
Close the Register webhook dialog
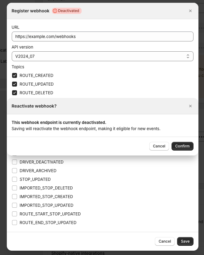tap(190, 11)
